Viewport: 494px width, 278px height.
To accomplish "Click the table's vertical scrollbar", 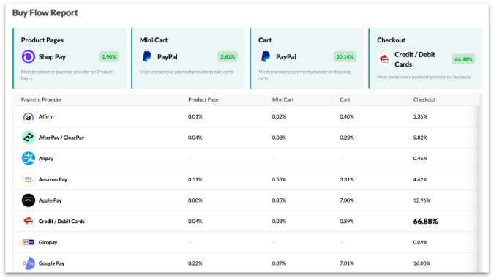I will (x=480, y=183).
